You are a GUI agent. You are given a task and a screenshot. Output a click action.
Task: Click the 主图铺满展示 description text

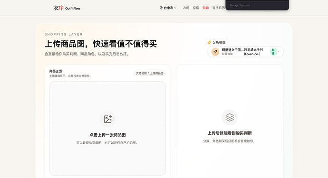[70, 76]
